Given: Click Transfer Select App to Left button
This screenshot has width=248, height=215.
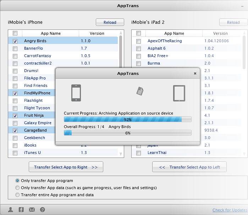Looking at the screenshot, I should pos(189,167).
